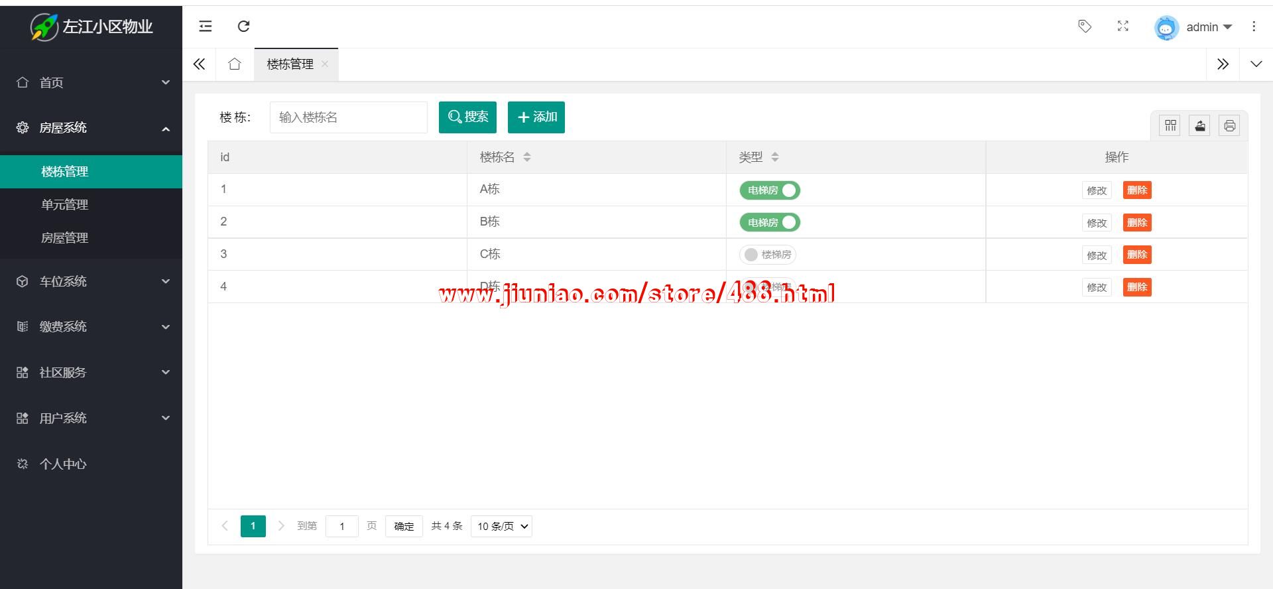Expand the 车位系统 sidebar menu
This screenshot has height=589, width=1273.
coord(91,281)
